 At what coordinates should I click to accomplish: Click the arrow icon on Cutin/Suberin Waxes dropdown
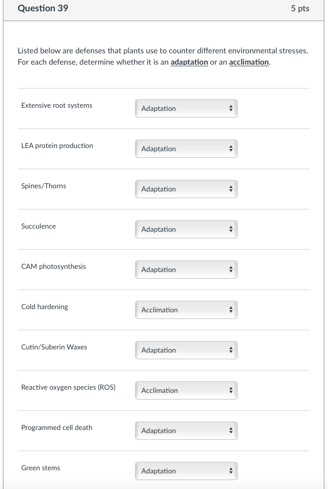(x=231, y=350)
